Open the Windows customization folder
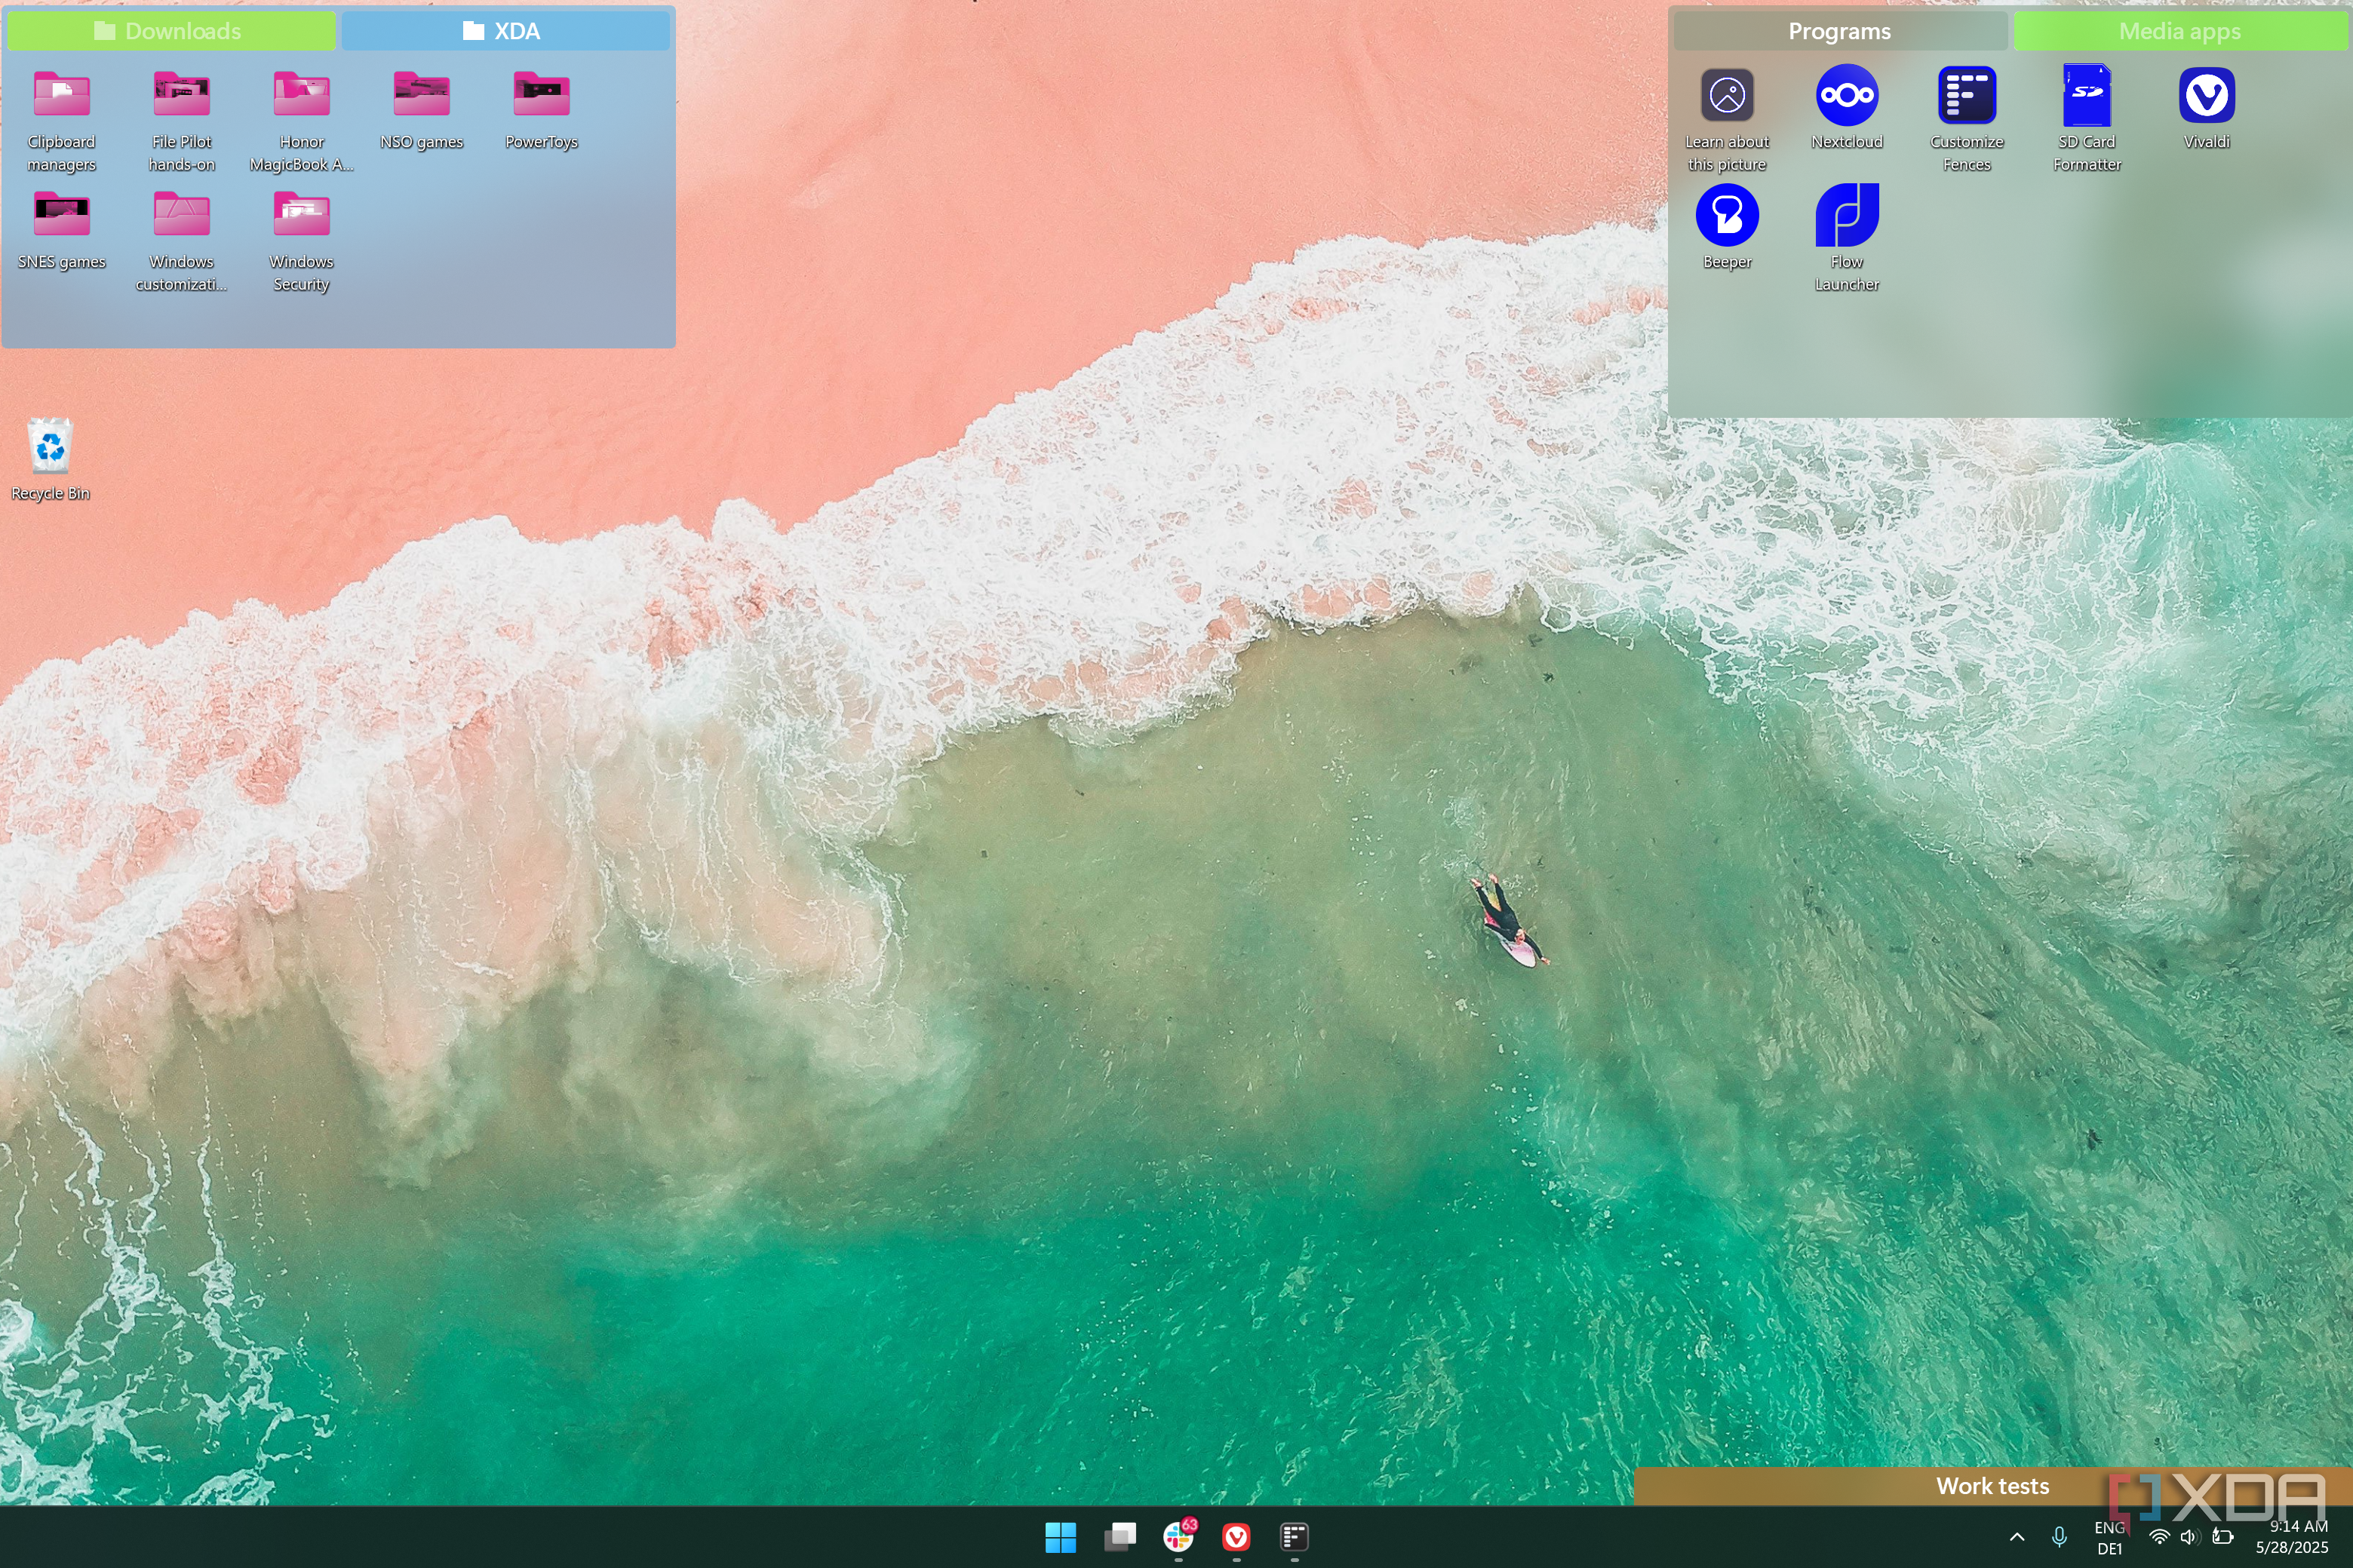This screenshot has height=1568, width=2353. click(x=181, y=240)
